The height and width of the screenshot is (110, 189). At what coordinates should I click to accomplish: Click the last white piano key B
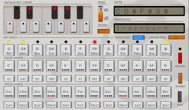[x=86, y=27]
